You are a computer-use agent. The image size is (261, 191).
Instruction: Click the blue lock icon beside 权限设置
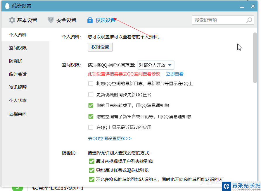[x=90, y=20]
